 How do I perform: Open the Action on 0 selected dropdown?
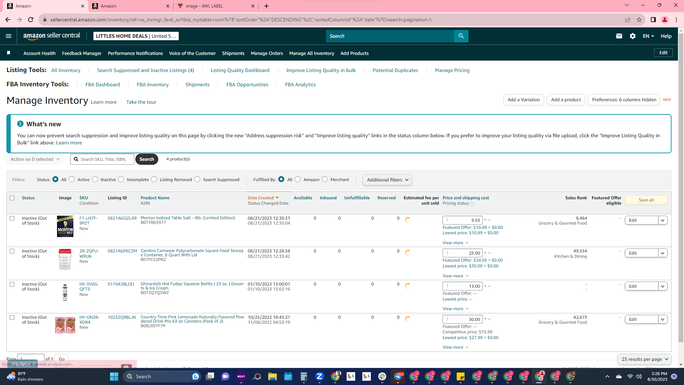pos(35,159)
